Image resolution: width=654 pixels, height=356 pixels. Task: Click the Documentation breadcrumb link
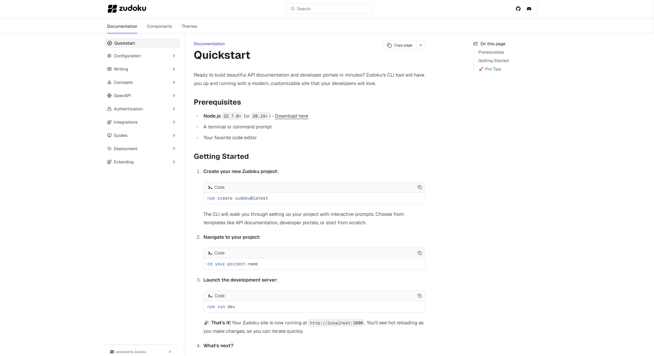click(209, 44)
